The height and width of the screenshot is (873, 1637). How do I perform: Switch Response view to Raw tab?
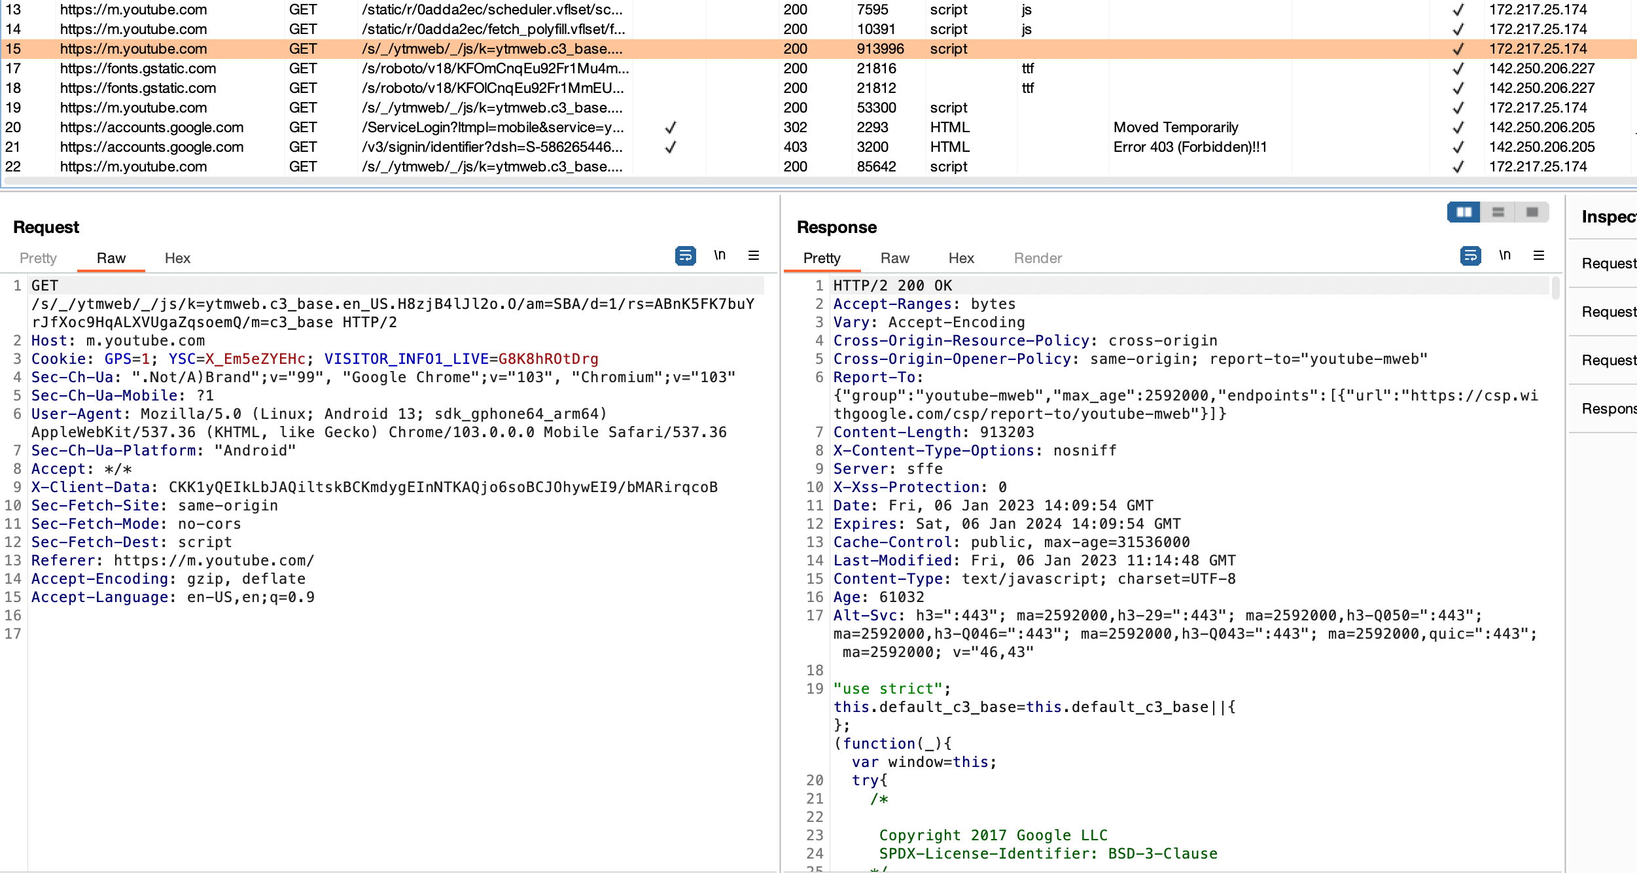(x=894, y=258)
